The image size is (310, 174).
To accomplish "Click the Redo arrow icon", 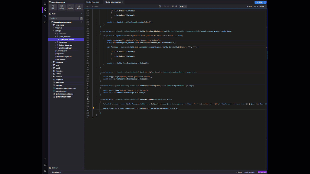I will tap(168, 6).
